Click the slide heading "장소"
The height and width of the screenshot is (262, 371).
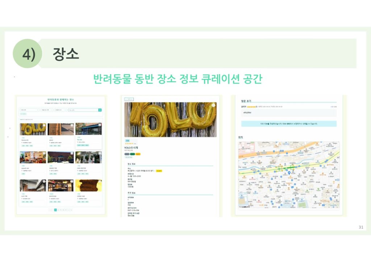point(66,54)
